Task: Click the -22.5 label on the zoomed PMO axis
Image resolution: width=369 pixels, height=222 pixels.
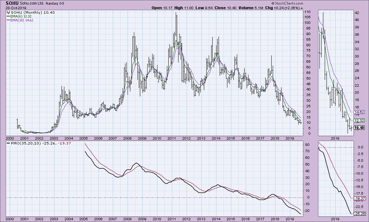Action: click(360, 207)
